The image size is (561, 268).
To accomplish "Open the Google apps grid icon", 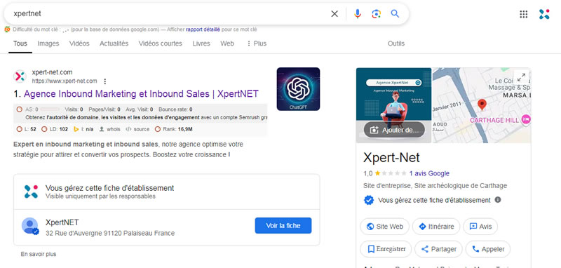I will 523,14.
